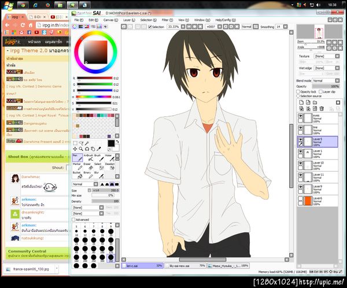Open the Canvas menu
The image size is (347, 288).
(x=110, y=20)
